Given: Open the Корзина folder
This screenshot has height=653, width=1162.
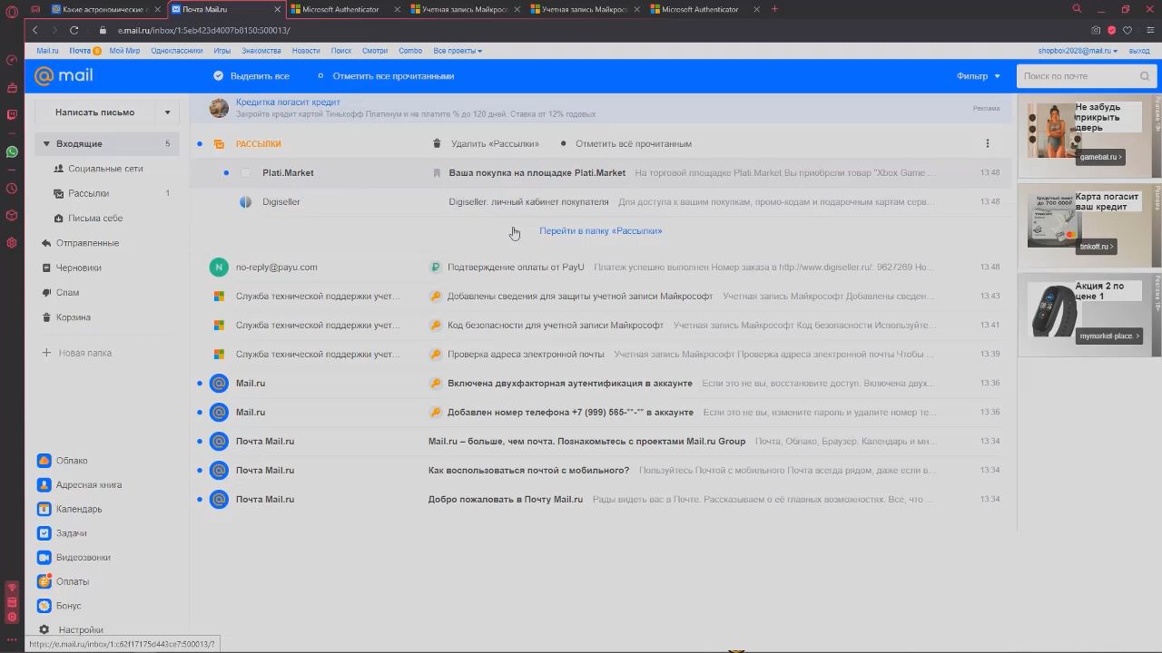Looking at the screenshot, I should pos(73,317).
